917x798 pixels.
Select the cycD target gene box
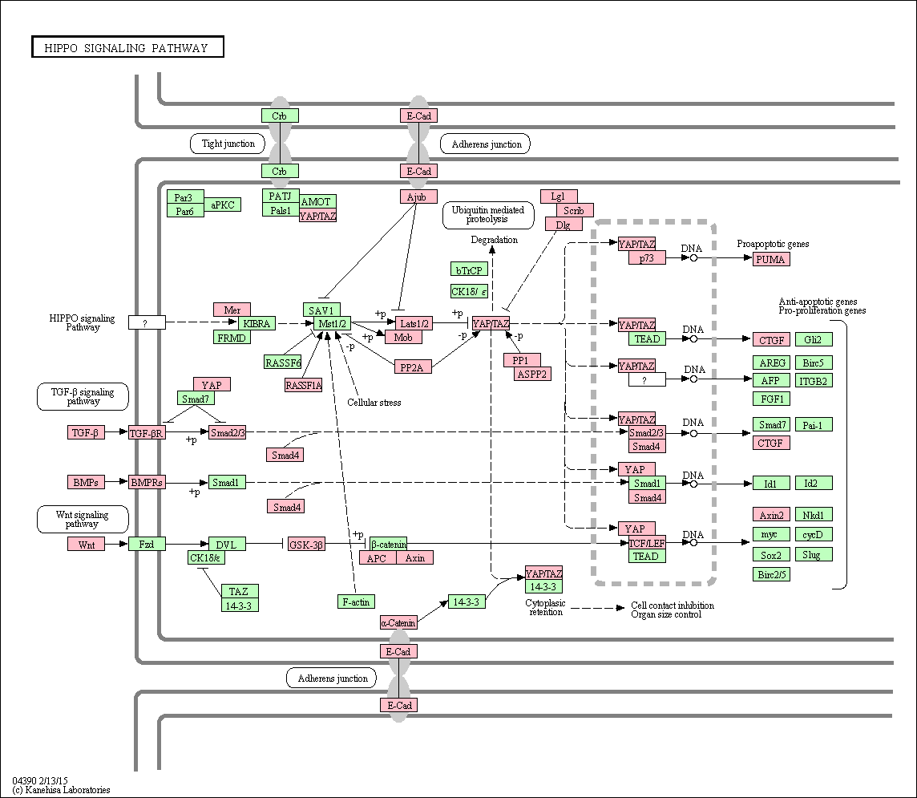coord(814,535)
